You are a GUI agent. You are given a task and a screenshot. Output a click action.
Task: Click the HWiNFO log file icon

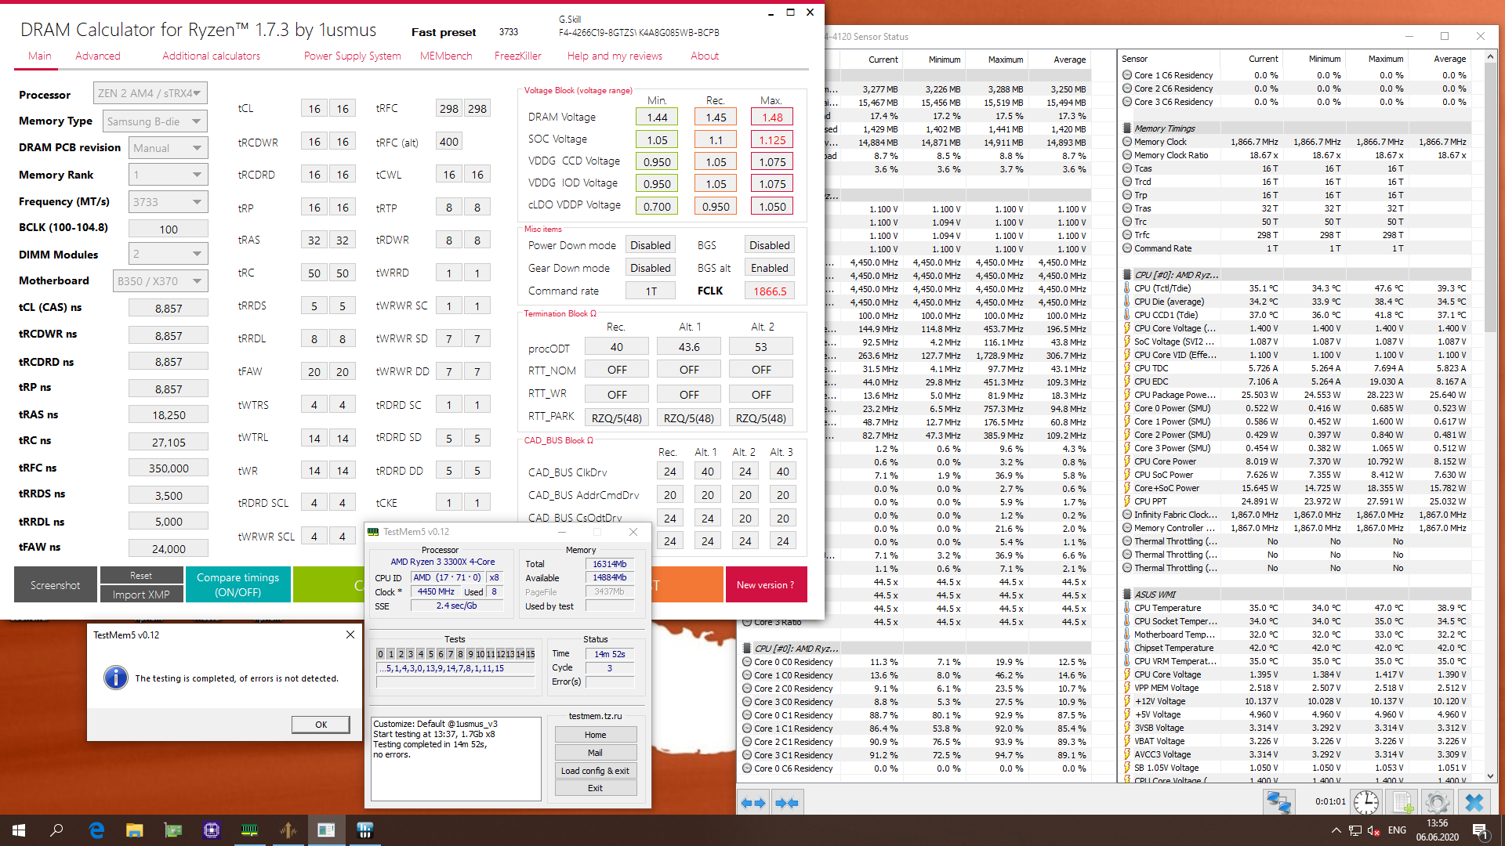(x=1402, y=802)
